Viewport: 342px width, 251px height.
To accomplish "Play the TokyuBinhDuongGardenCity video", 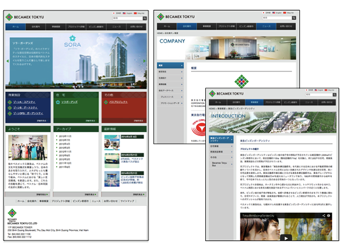I will 286,238.
